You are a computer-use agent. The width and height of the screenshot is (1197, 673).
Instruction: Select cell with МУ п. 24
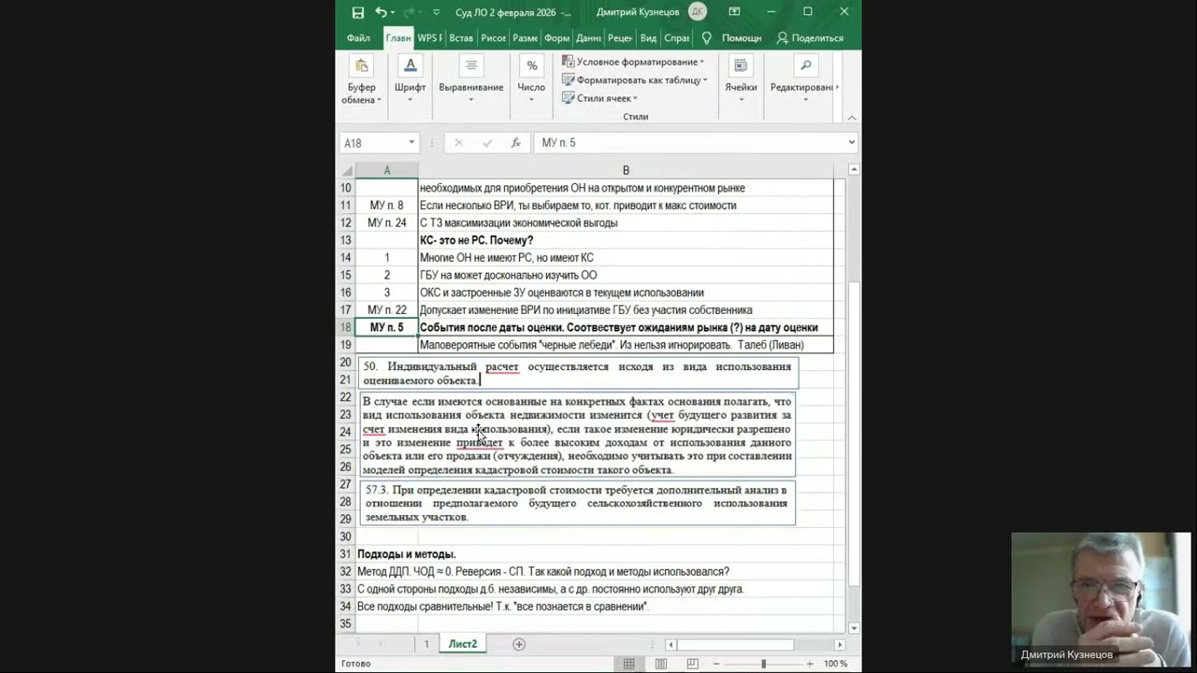(x=387, y=222)
